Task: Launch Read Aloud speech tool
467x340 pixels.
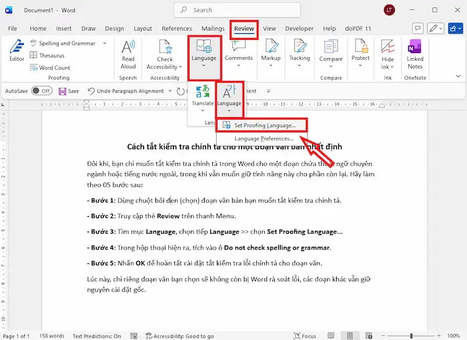Action: (x=128, y=53)
